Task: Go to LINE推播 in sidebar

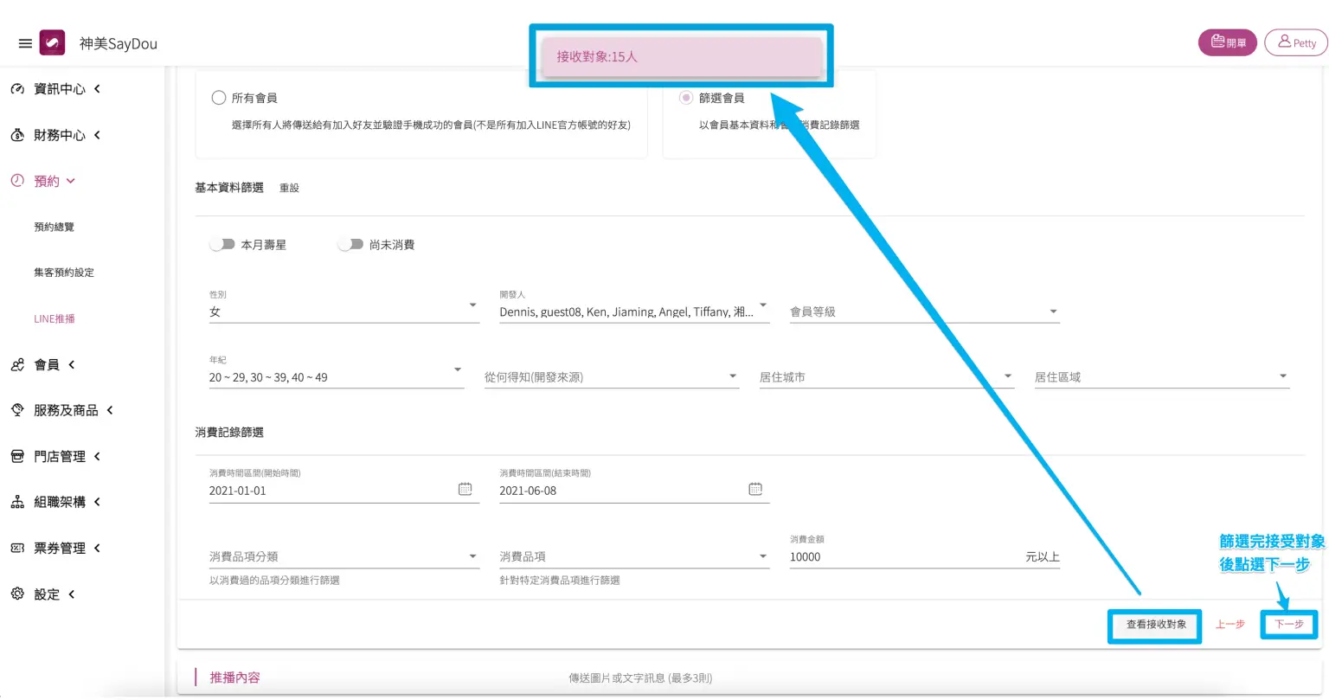Action: click(x=55, y=318)
